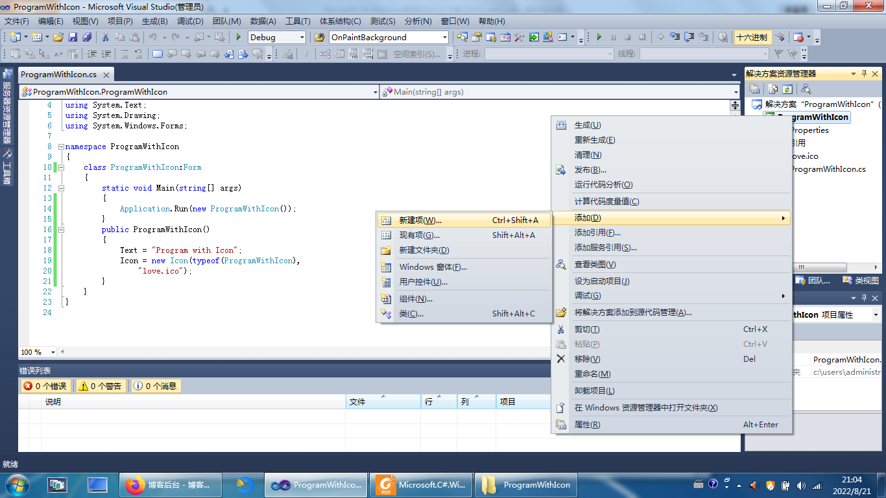Collapse the namespace ProgramWithIcon code block
Screen dimensions: 886x498
point(61,147)
